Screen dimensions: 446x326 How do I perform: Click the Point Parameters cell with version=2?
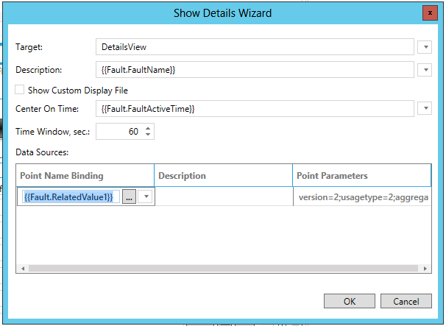tap(361, 197)
